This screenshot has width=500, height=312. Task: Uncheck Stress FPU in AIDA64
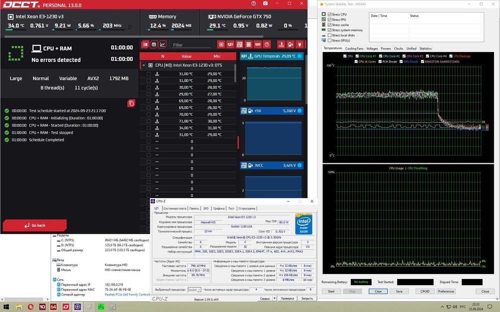pyautogui.click(x=329, y=19)
